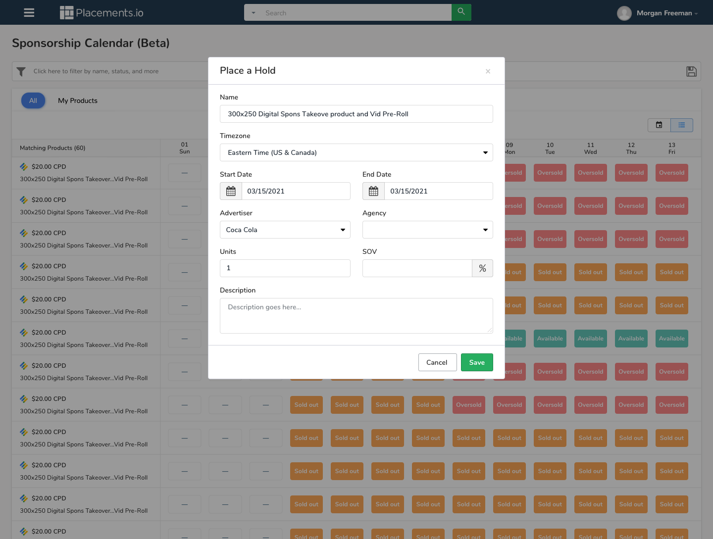The image size is (713, 539).
Task: Click the green search magnifier button
Action: 461,12
